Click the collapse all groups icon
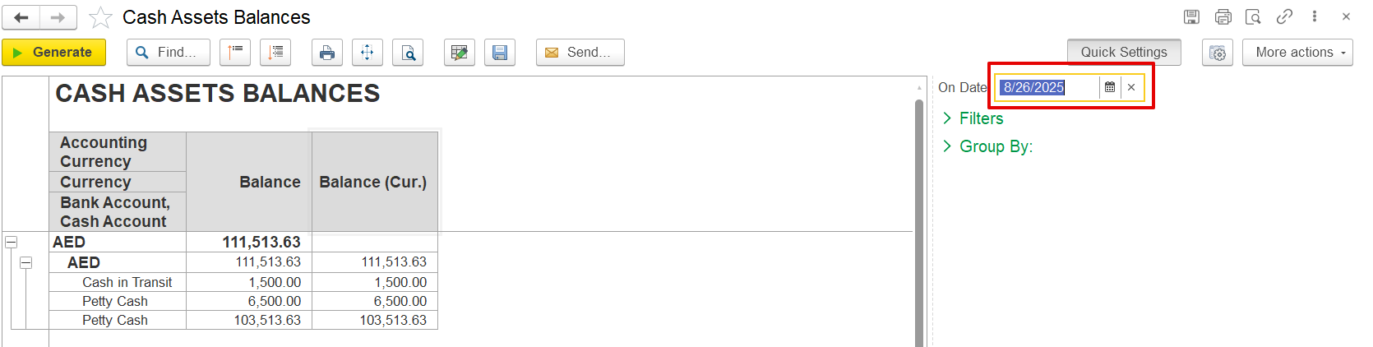This screenshot has width=1373, height=347. pyautogui.click(x=235, y=53)
